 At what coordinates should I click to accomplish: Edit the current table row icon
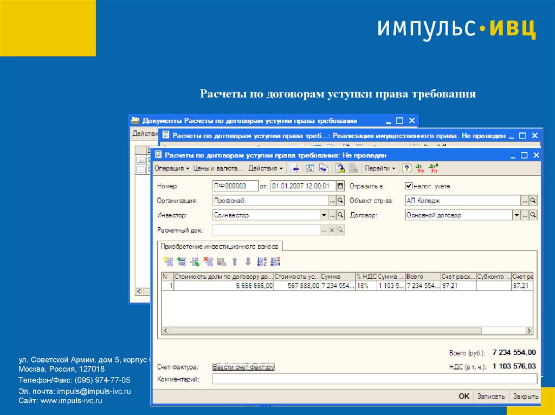[195, 261]
